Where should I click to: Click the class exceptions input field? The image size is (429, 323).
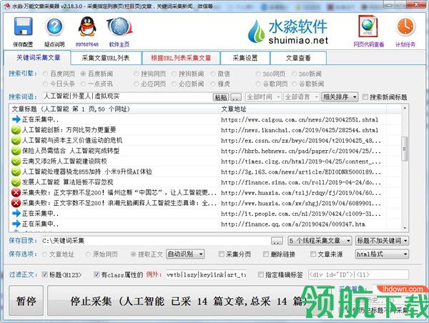[207, 274]
